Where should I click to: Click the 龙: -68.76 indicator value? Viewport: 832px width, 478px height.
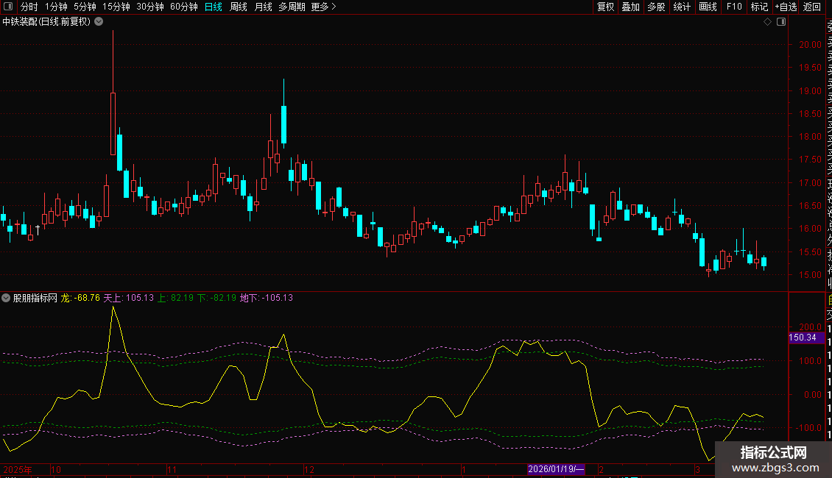pyautogui.click(x=80, y=298)
